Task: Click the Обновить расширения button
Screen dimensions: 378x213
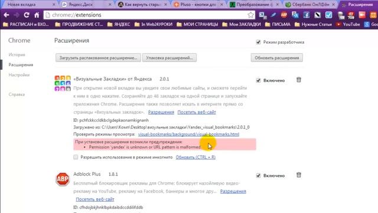Action: (277, 58)
